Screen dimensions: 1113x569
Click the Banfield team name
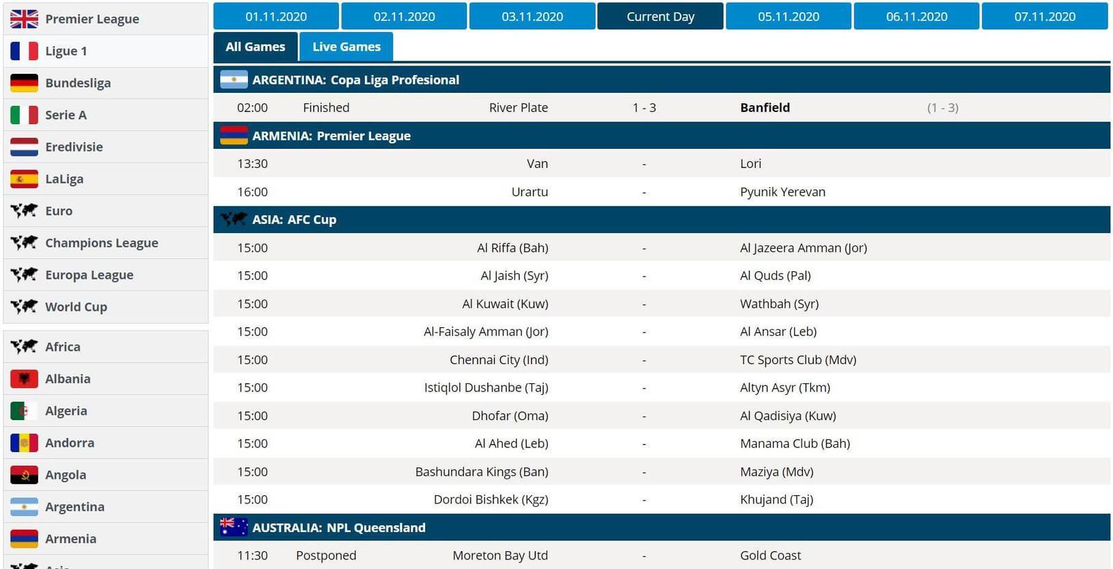click(x=765, y=107)
